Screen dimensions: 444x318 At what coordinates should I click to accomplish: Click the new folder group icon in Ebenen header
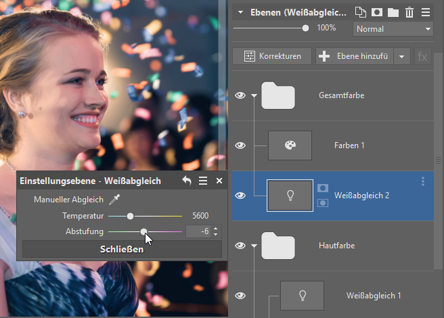393,12
